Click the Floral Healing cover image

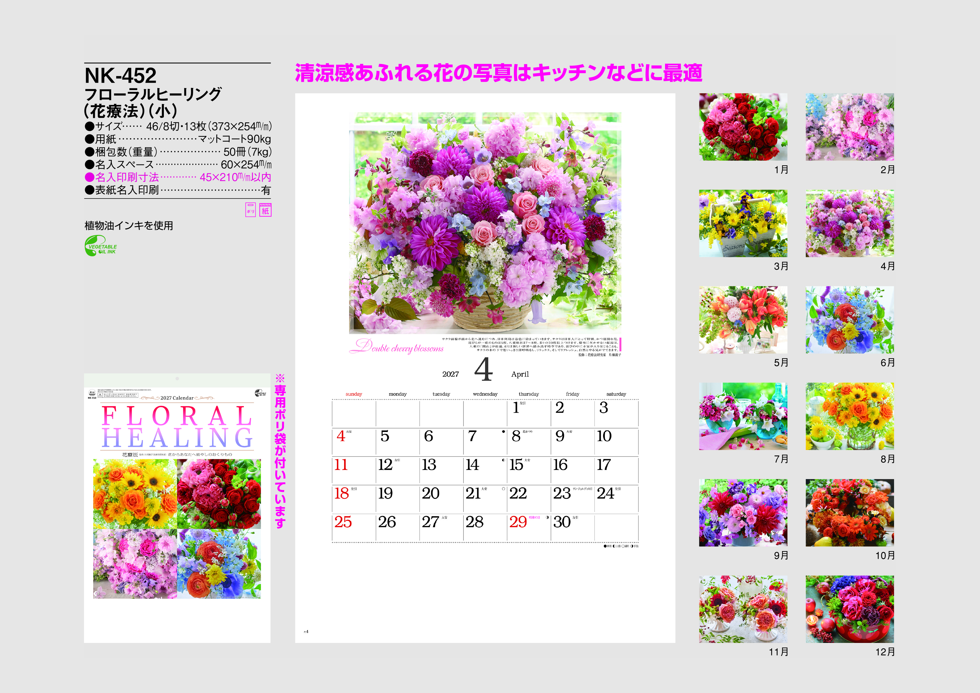pos(177,508)
